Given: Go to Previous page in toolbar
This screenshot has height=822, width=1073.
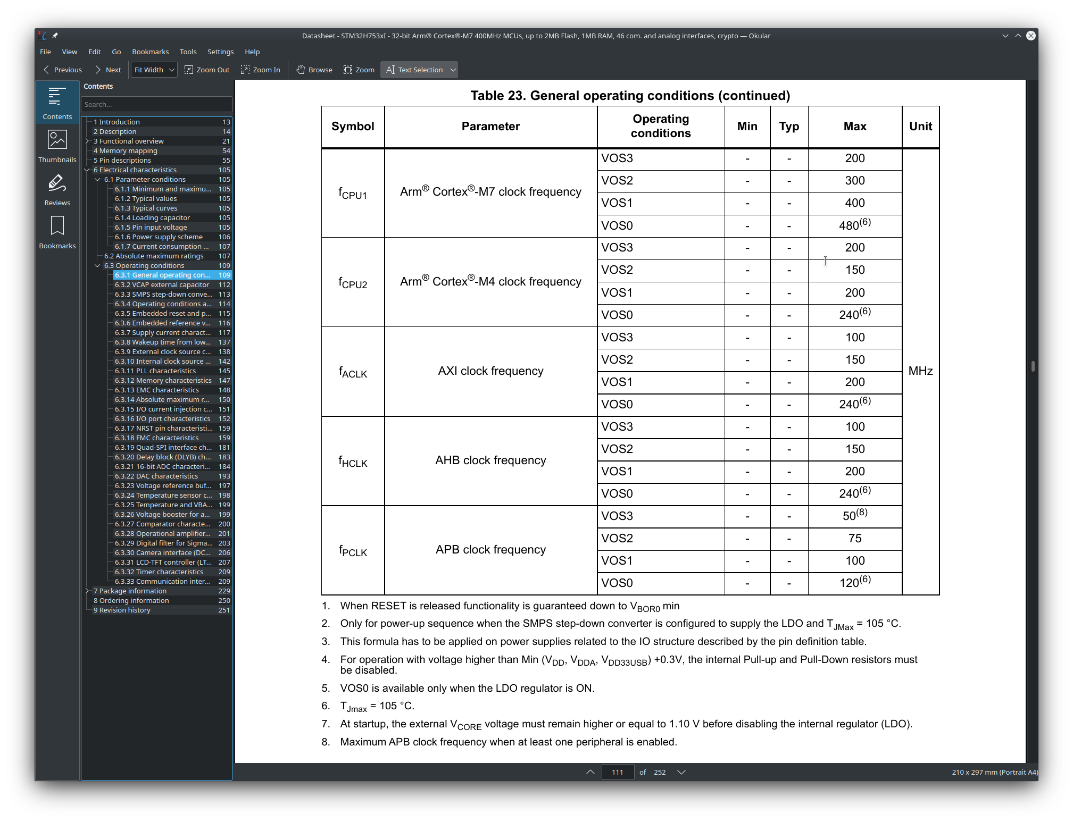Looking at the screenshot, I should [x=63, y=70].
